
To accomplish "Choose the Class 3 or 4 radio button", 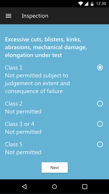I will point(100,124).
